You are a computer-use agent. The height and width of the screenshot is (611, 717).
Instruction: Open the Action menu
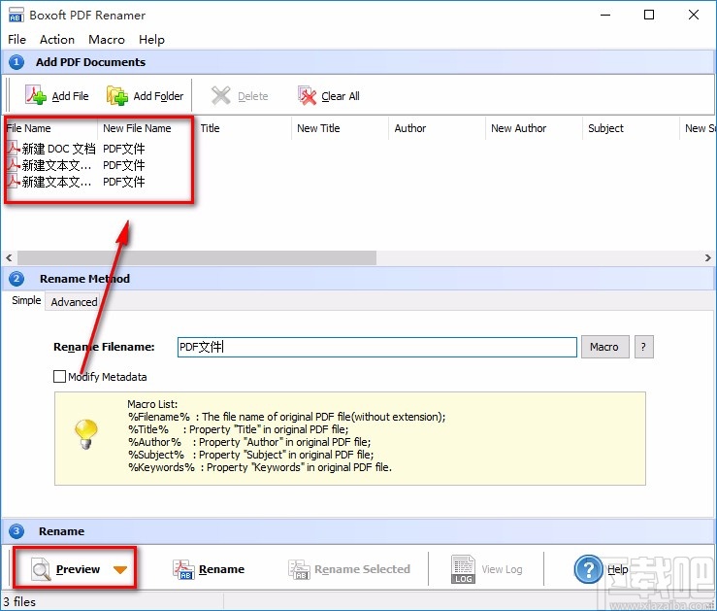[x=57, y=40]
